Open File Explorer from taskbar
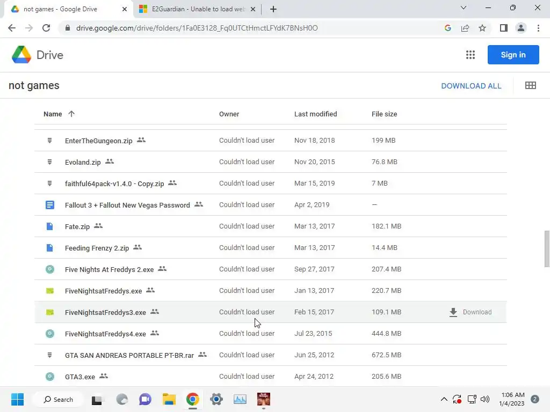The image size is (550, 412). pyautogui.click(x=169, y=399)
